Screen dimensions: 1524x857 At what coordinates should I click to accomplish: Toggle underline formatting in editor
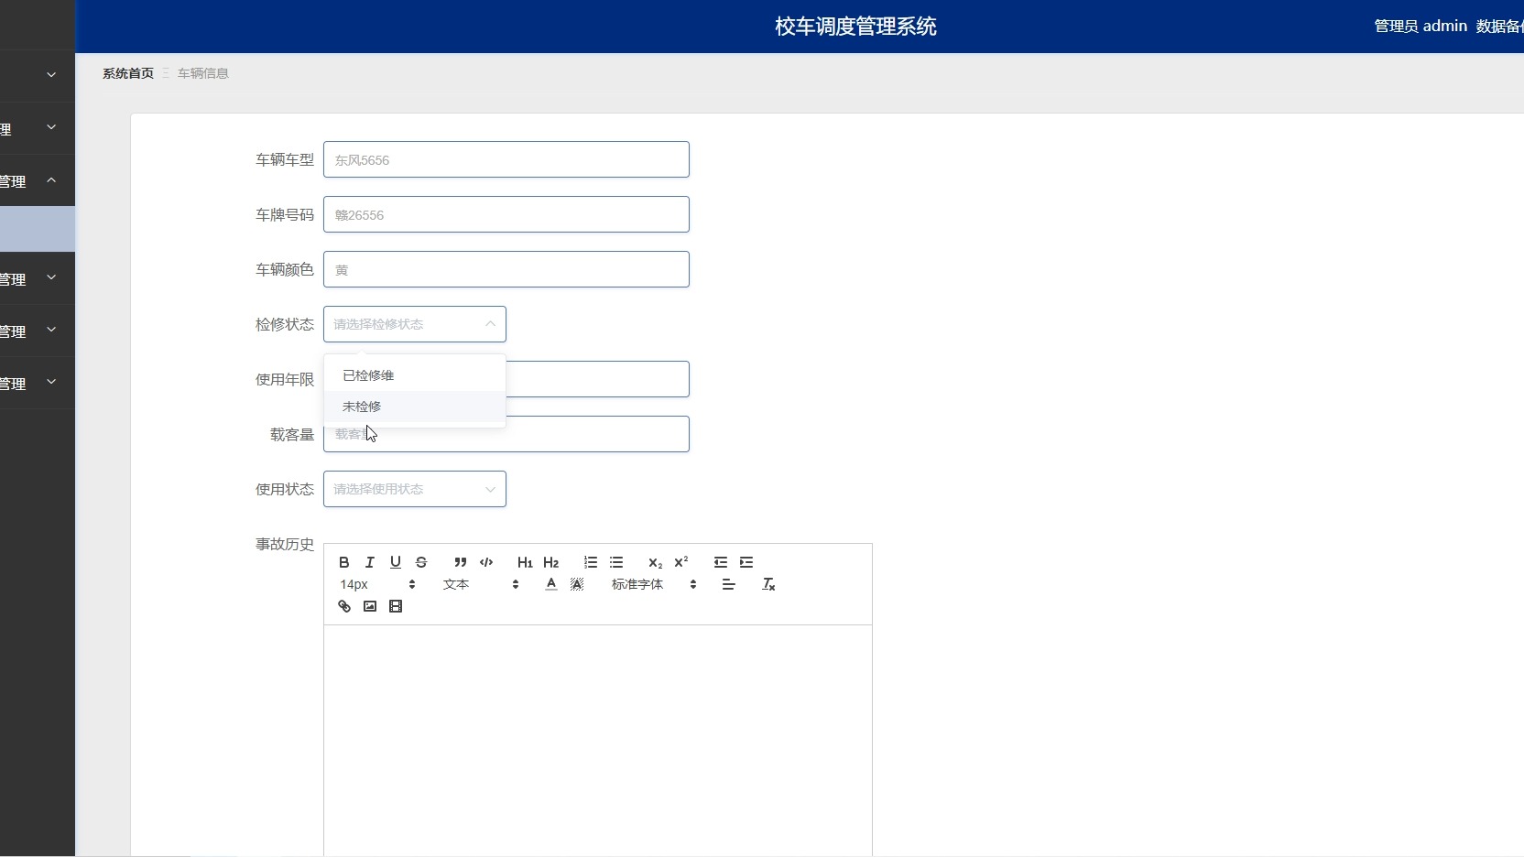tap(396, 562)
